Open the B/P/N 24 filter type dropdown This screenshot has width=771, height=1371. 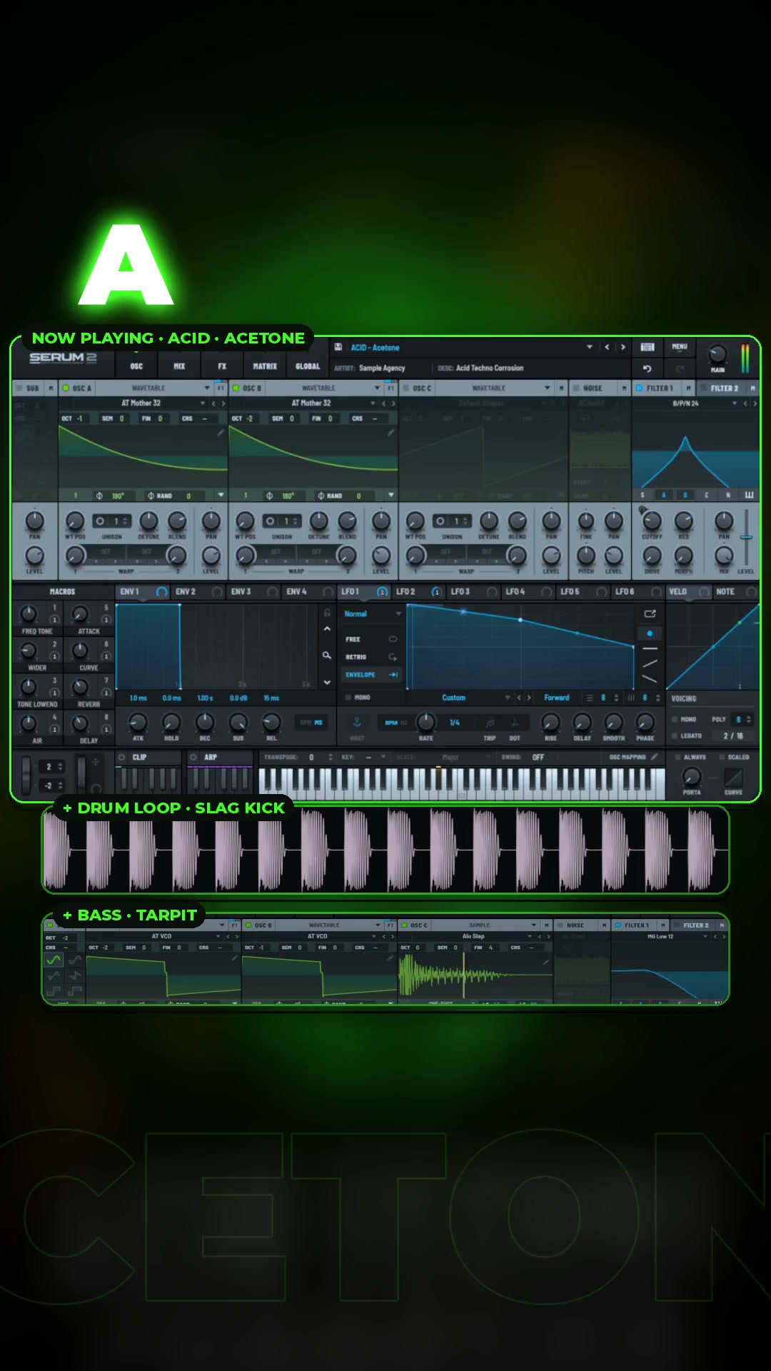coord(734,403)
